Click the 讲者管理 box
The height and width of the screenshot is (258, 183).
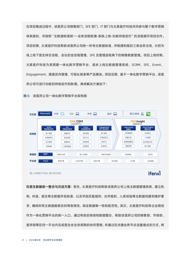pos(86,142)
